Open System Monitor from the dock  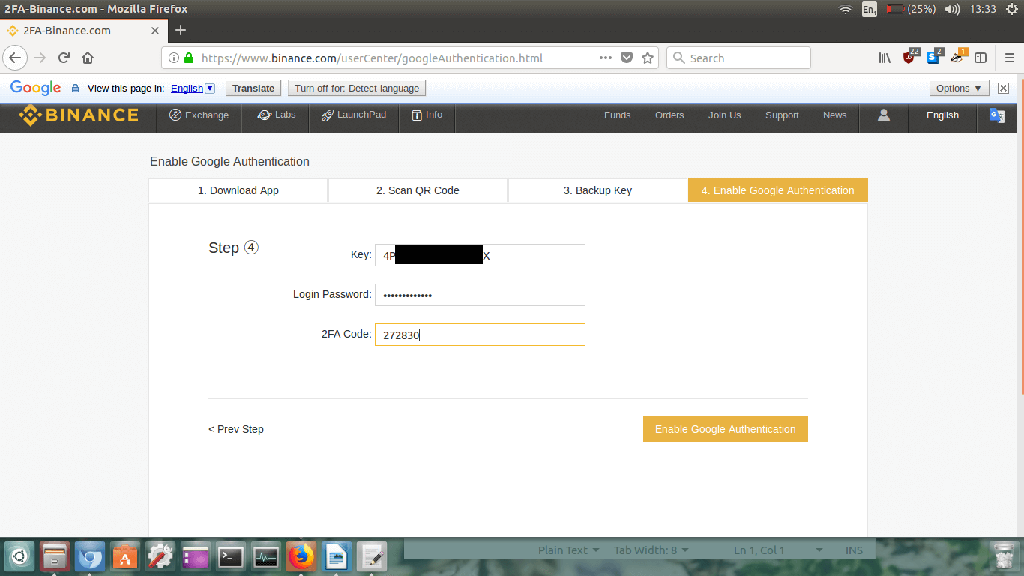pos(266,557)
